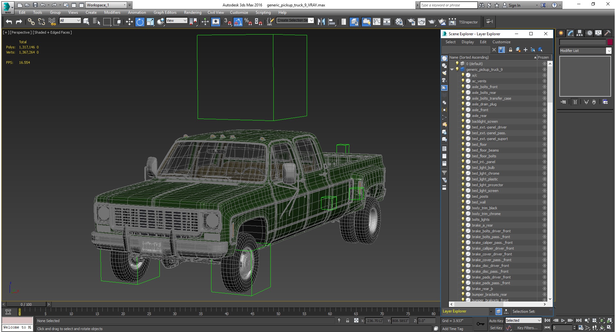The height and width of the screenshot is (332, 616).
Task: Click the Play Animation button
Action: click(x=563, y=320)
